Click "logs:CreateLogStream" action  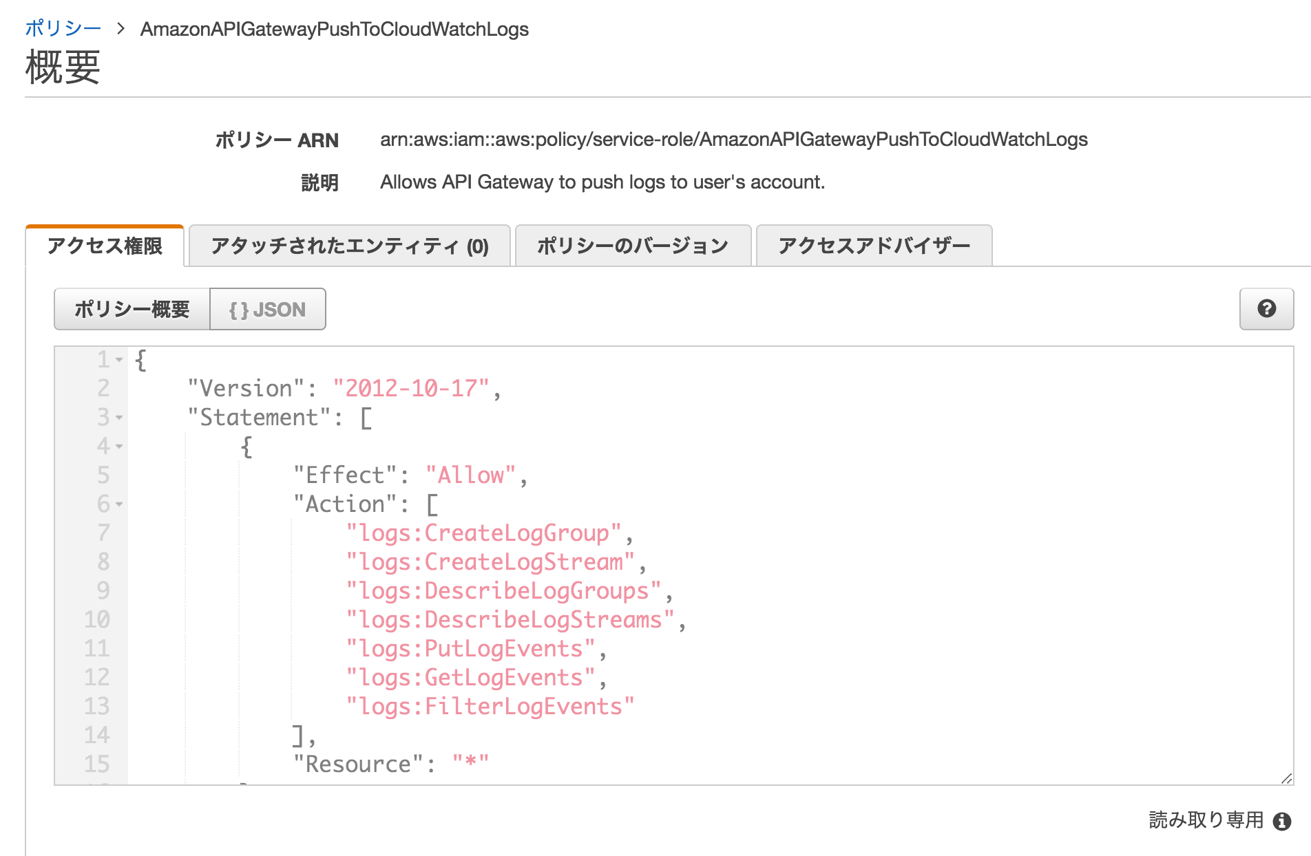[x=490, y=562]
